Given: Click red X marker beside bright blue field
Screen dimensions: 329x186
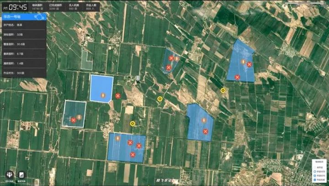Looking at the screenshot, I should (118, 96).
